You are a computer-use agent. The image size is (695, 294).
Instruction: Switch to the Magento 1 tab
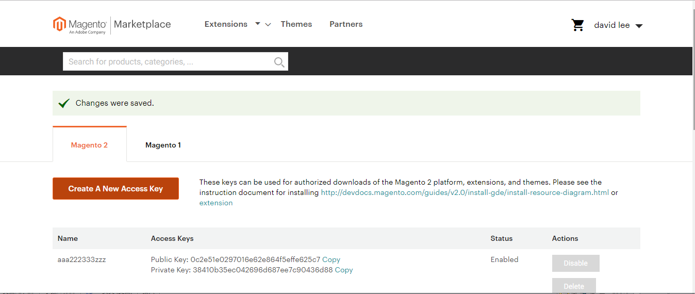[x=163, y=145]
